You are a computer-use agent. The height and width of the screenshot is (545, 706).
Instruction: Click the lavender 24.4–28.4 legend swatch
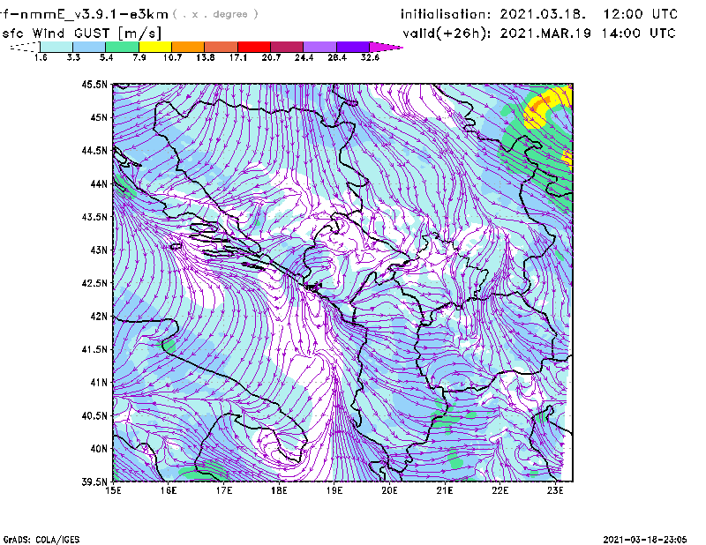[320, 47]
